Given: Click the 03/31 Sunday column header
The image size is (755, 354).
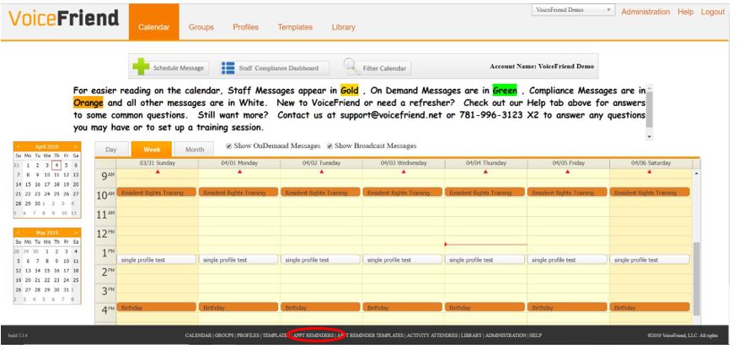Looking at the screenshot, I should (x=158, y=163).
